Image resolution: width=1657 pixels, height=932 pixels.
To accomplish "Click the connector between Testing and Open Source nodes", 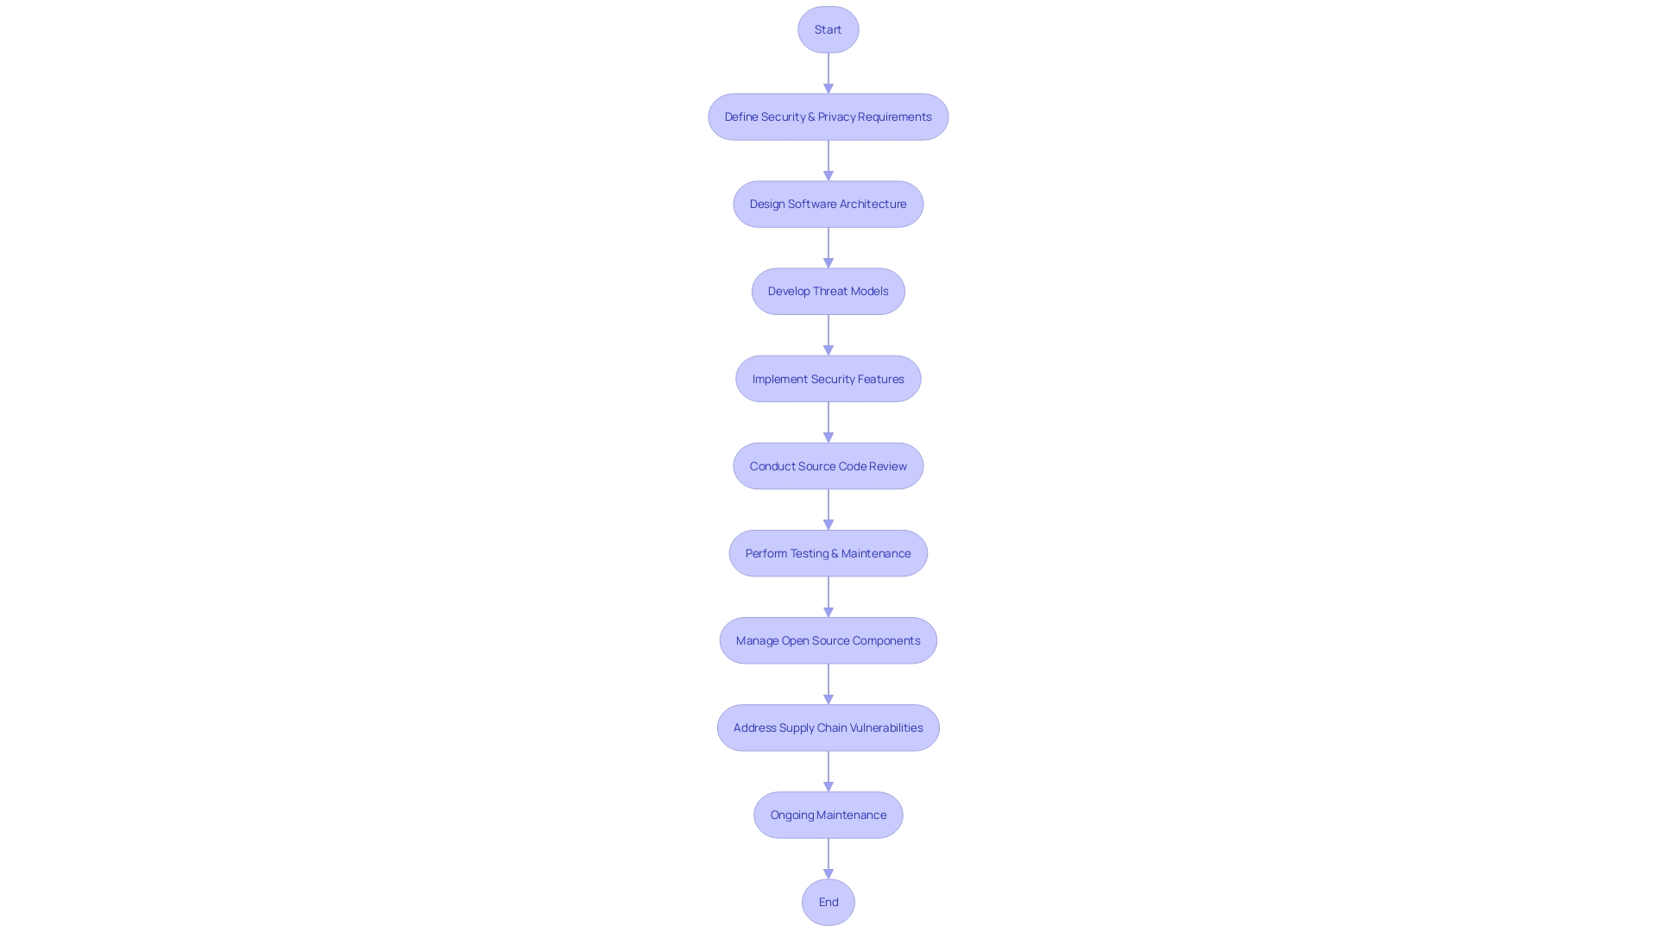I will tap(828, 596).
